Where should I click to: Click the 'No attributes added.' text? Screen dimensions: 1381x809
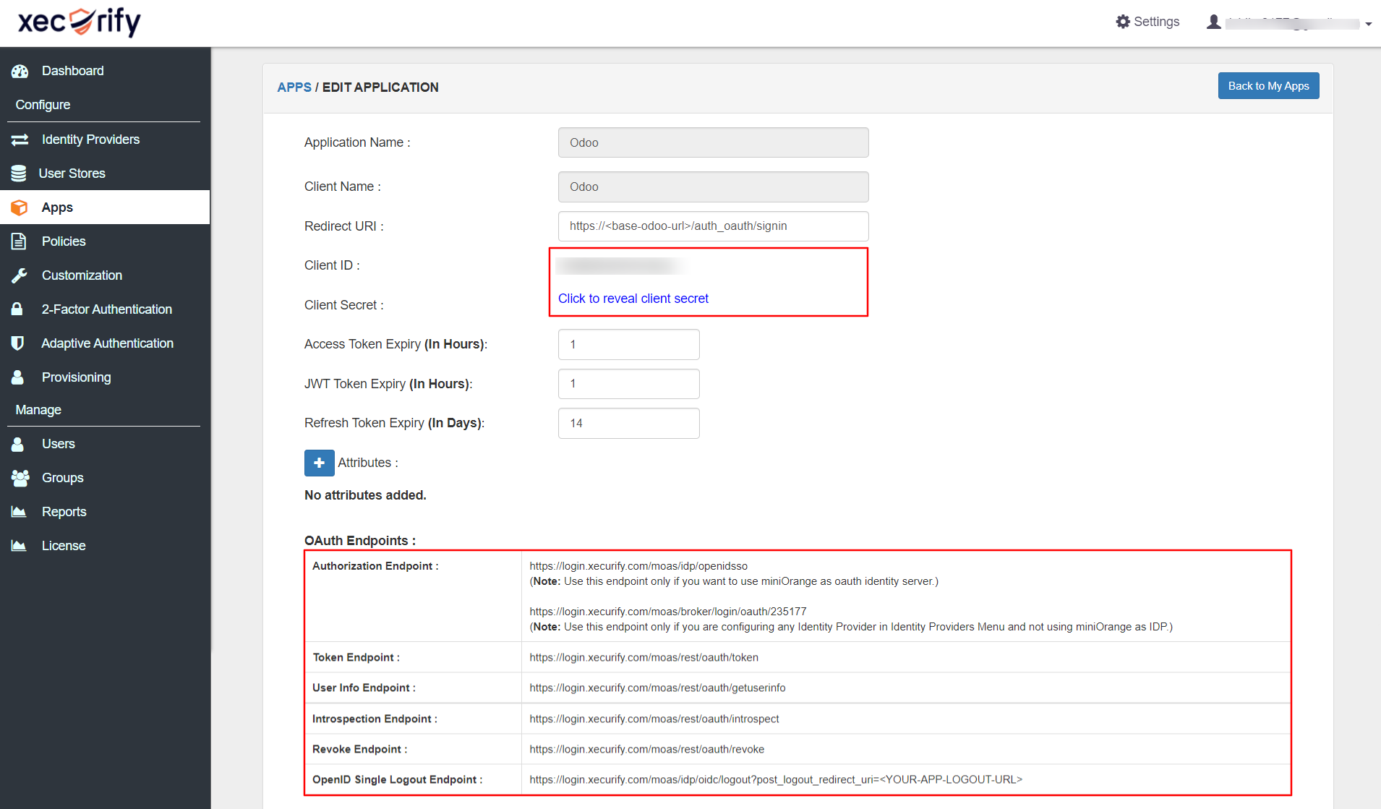click(365, 495)
